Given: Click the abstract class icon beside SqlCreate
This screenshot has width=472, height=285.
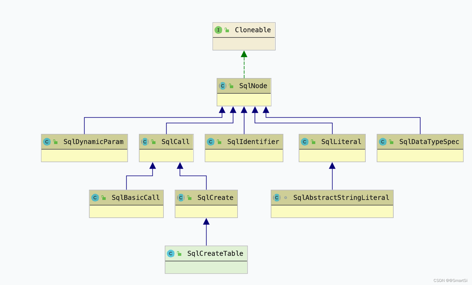Looking at the screenshot, I should pos(181,197).
